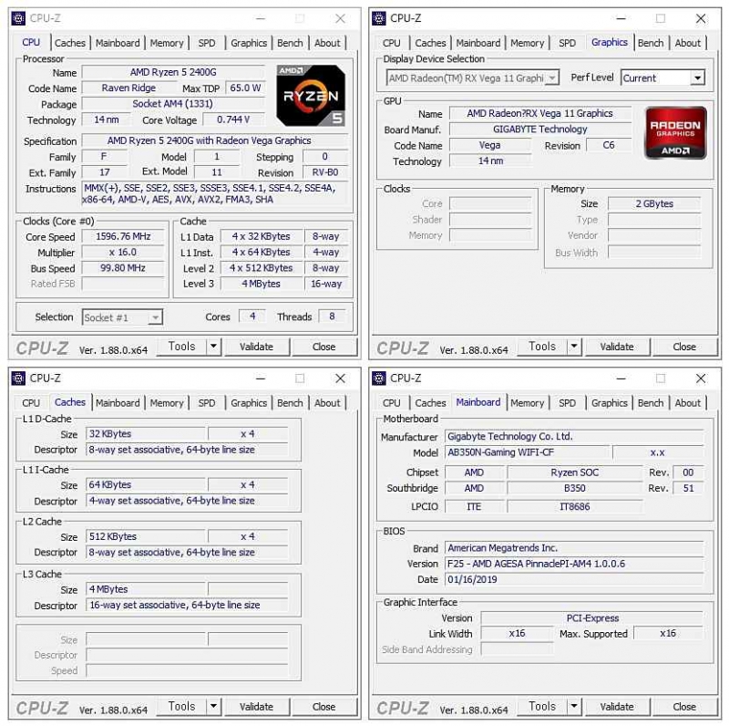Click the BIOS Date "01/16/2019"

[574, 580]
